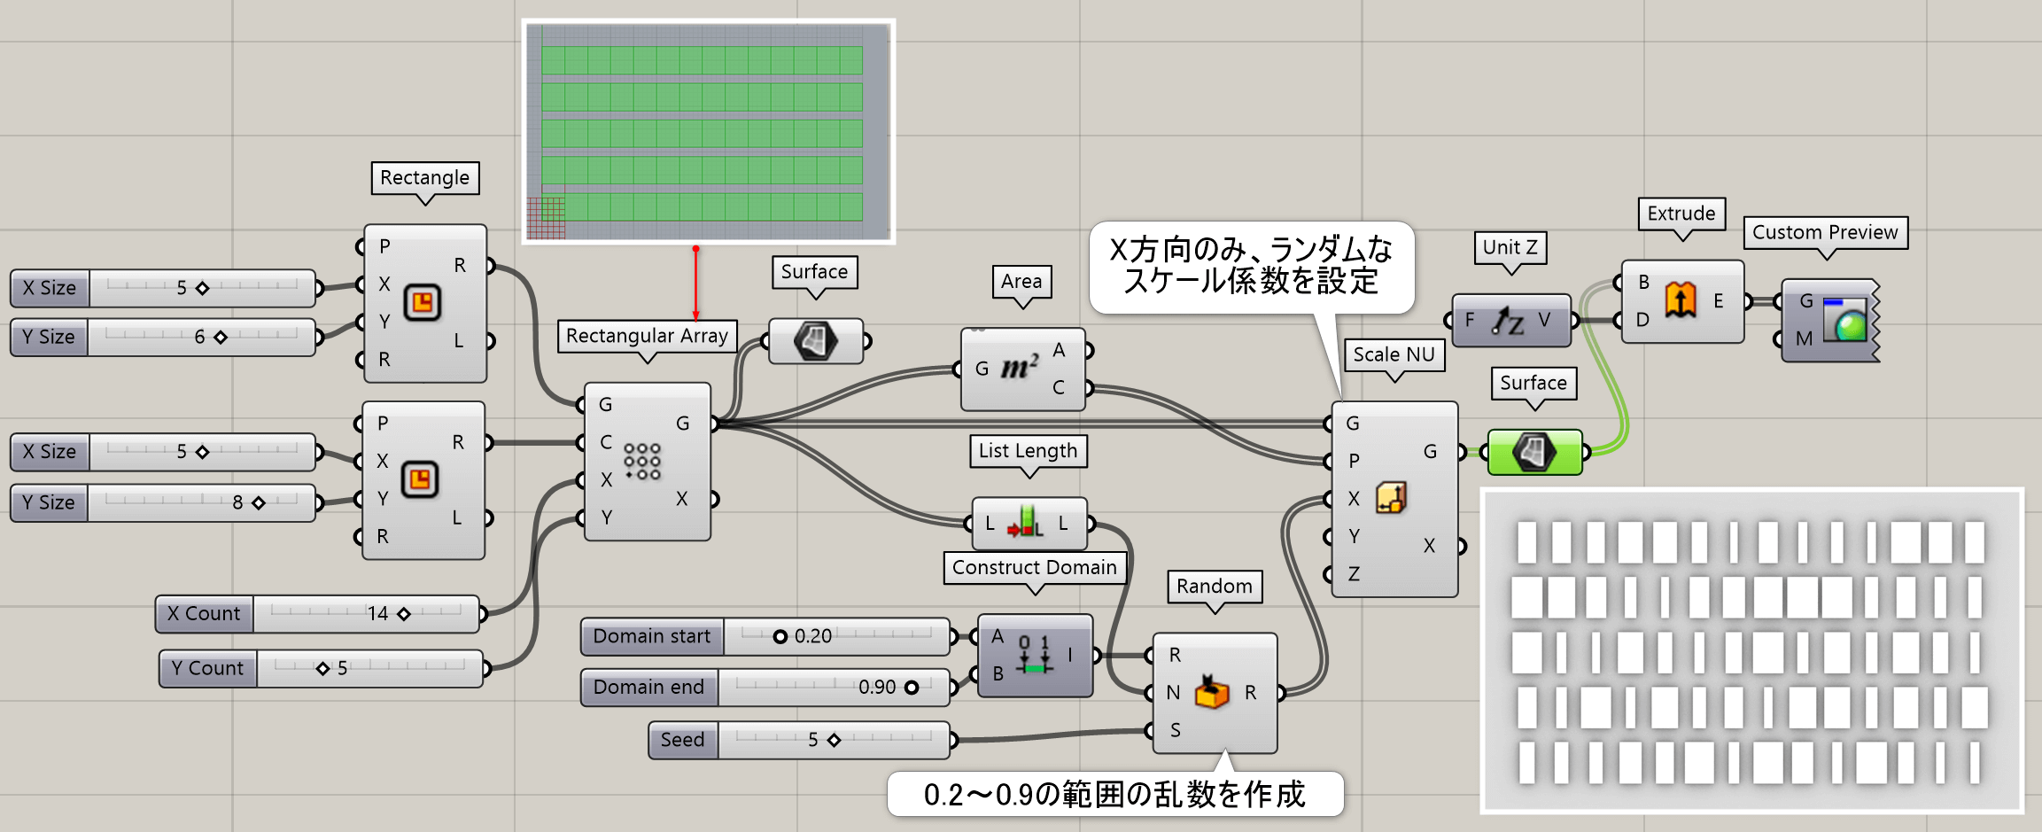This screenshot has width=2042, height=832.
Task: Click the Construct Domain component icon
Action: coord(1033,656)
